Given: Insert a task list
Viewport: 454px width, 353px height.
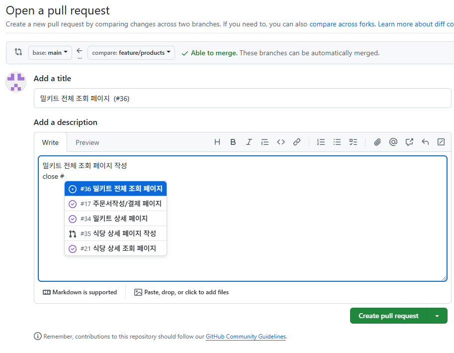Looking at the screenshot, I should click(353, 142).
